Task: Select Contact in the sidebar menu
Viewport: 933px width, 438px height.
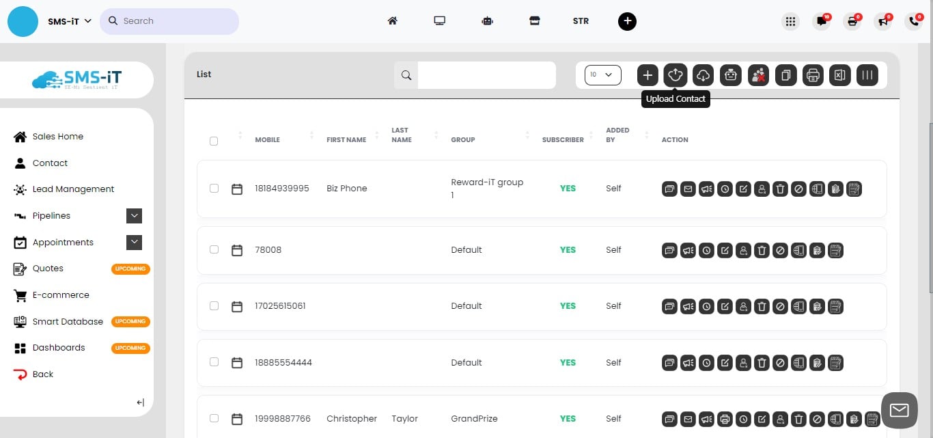Action: click(50, 163)
